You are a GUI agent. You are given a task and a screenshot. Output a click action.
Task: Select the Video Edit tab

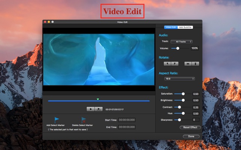pyautogui.click(x=171, y=27)
